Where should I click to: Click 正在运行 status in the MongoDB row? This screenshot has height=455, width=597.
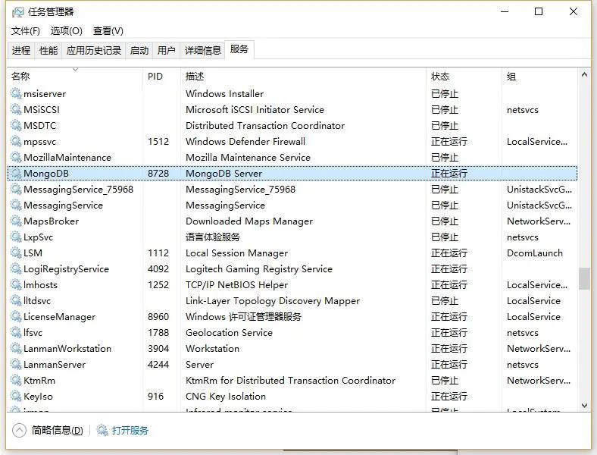click(x=449, y=174)
